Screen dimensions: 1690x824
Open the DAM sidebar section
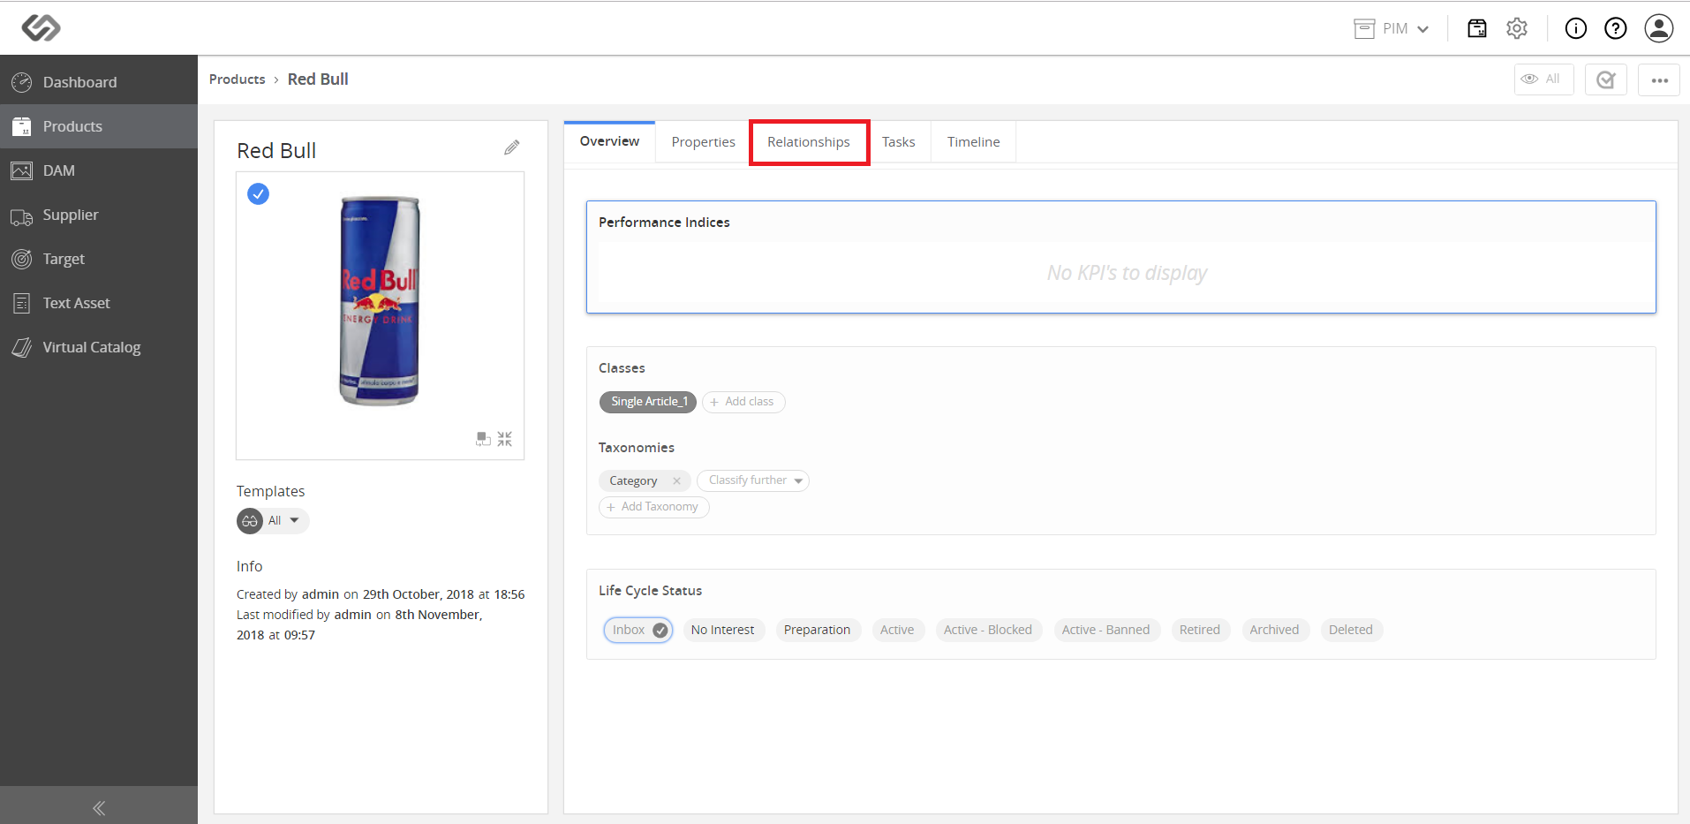click(99, 170)
